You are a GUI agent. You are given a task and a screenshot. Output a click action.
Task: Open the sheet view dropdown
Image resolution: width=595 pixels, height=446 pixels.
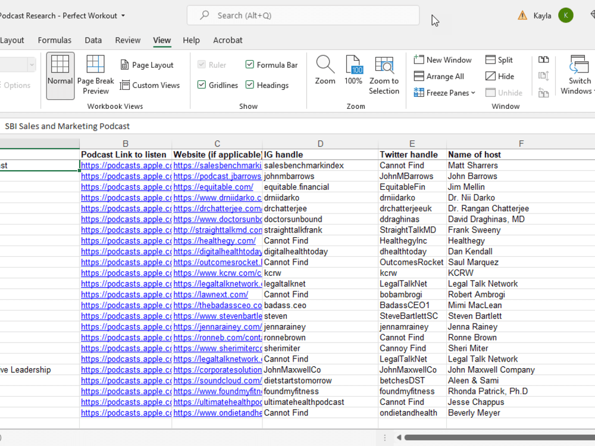point(32,65)
